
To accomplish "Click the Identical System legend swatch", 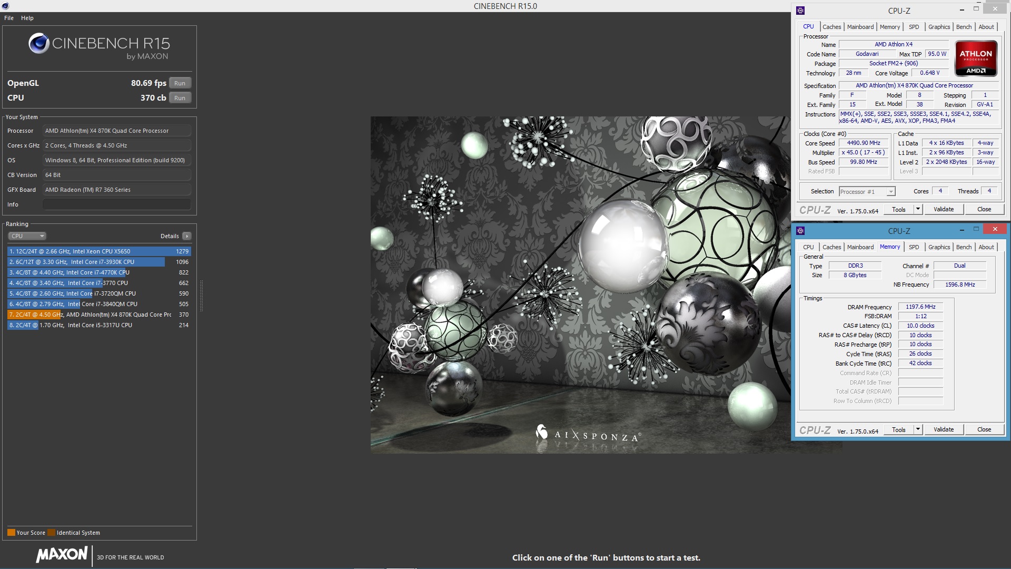I will 51,533.
